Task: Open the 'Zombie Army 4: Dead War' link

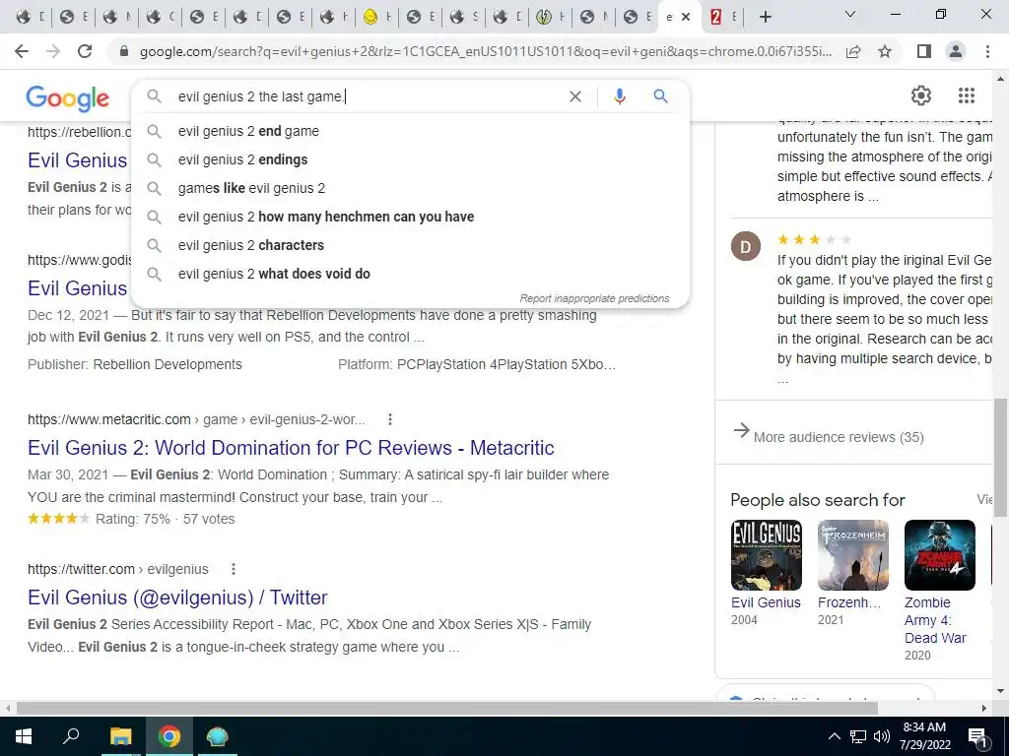Action: pos(935,620)
